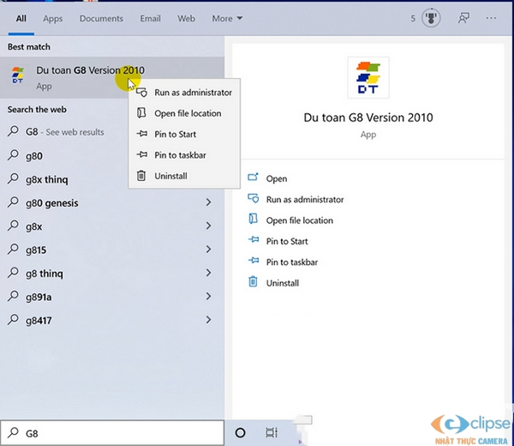The width and height of the screenshot is (514, 446).
Task: Click the Du toan G8 app icon in results
Action: [x=17, y=75]
